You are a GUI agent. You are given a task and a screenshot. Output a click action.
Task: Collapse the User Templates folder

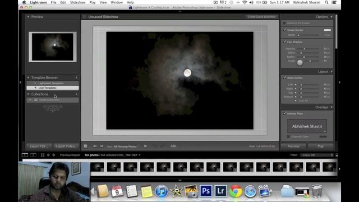pyautogui.click(x=35, y=88)
